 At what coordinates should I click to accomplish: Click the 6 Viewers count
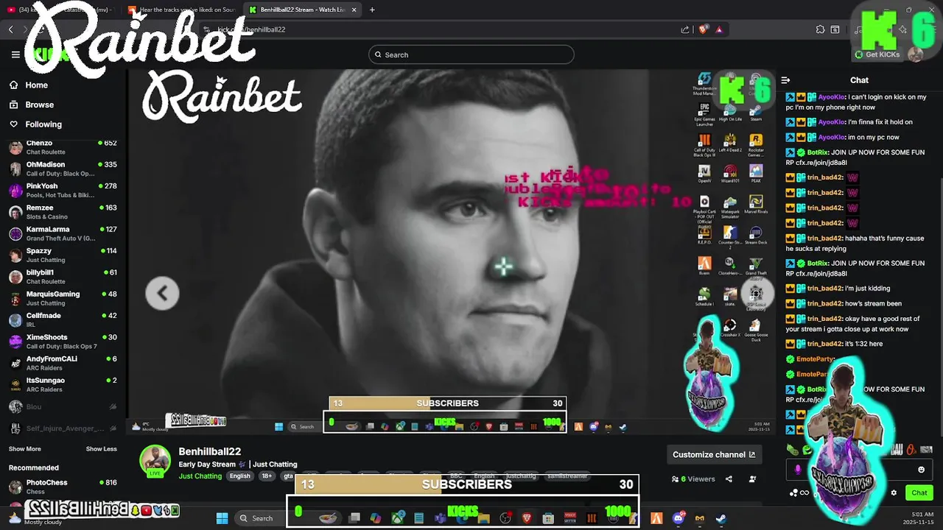coord(693,479)
